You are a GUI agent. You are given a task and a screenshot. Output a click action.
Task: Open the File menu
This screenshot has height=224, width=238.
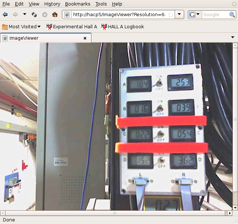(x=6, y=4)
